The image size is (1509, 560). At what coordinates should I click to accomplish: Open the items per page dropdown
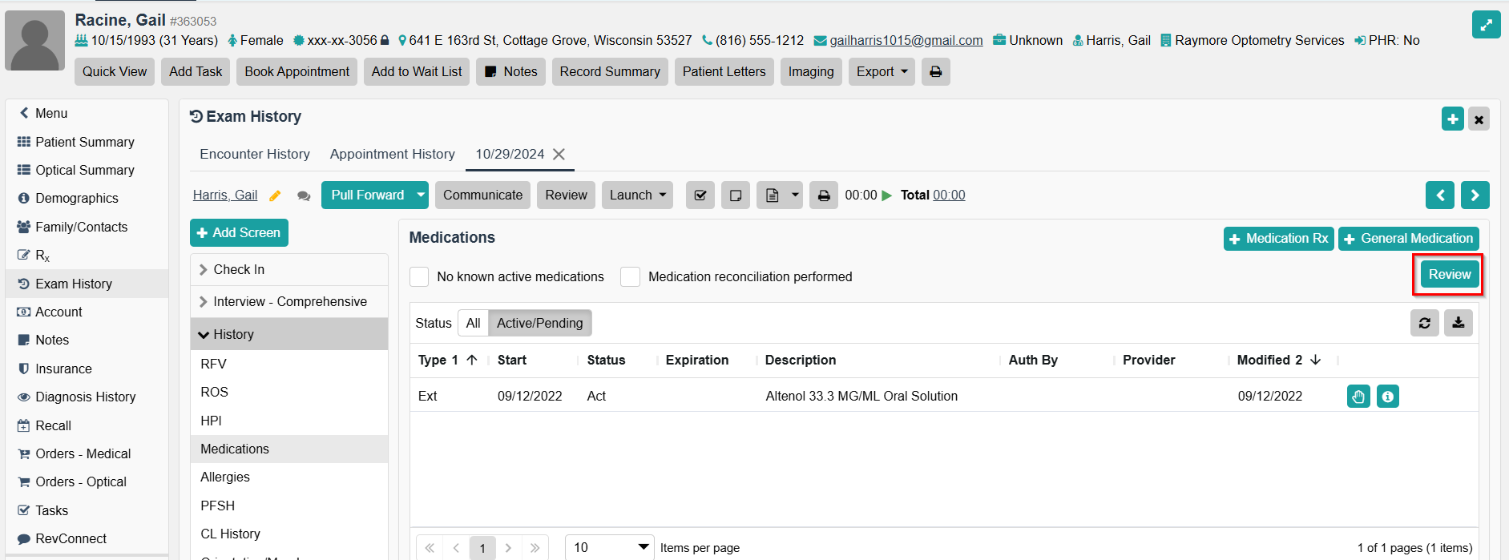(x=610, y=547)
